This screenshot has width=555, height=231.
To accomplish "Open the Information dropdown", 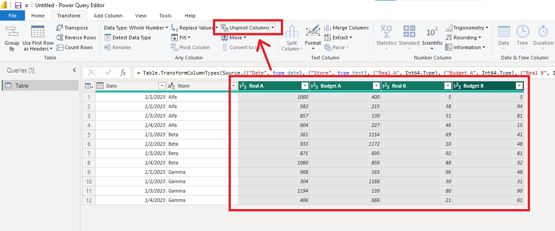I will [x=465, y=47].
